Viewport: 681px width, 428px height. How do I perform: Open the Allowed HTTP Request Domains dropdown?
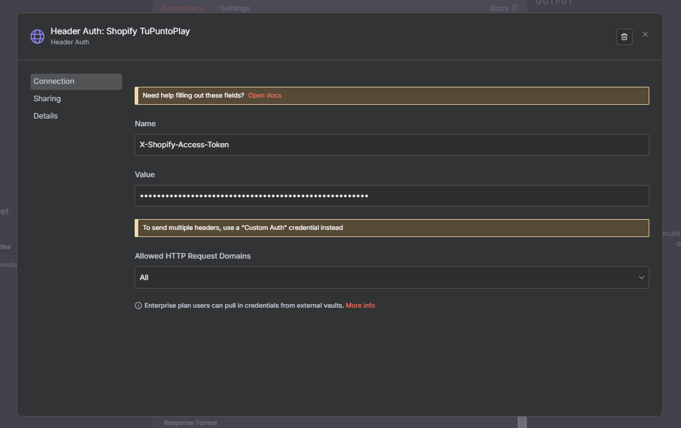[392, 277]
